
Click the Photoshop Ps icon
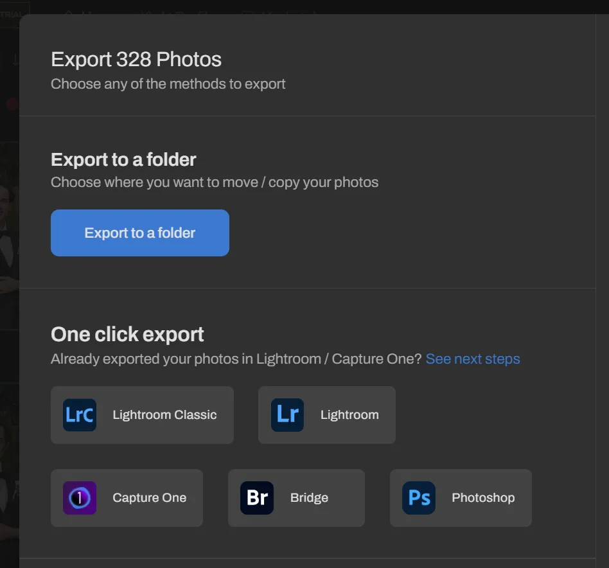[x=418, y=497]
